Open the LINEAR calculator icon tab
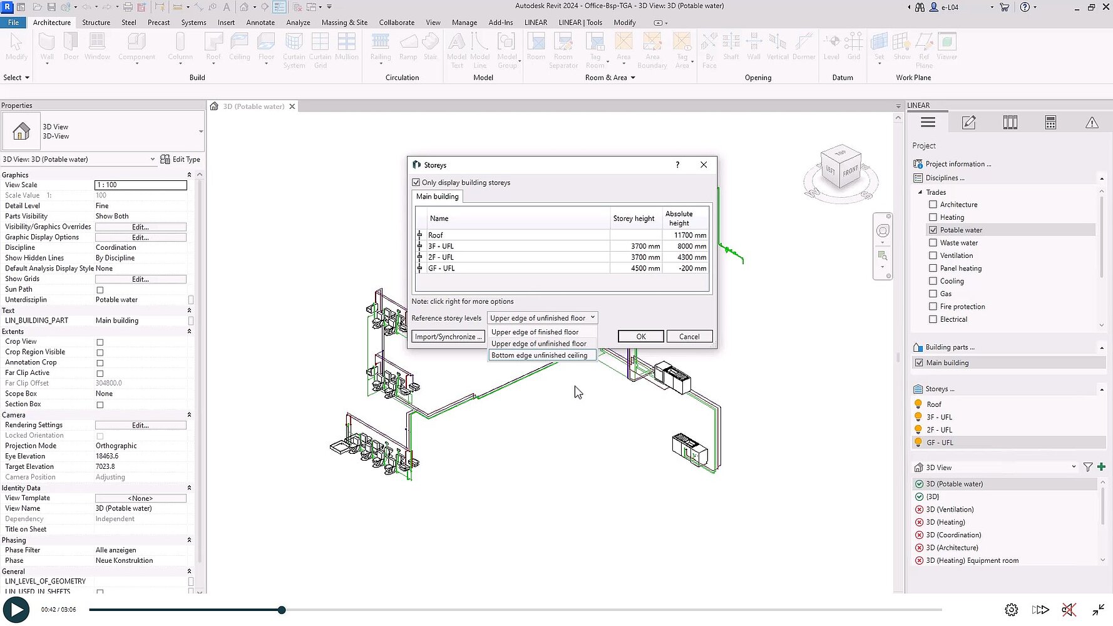The height and width of the screenshot is (626, 1113). [1050, 123]
